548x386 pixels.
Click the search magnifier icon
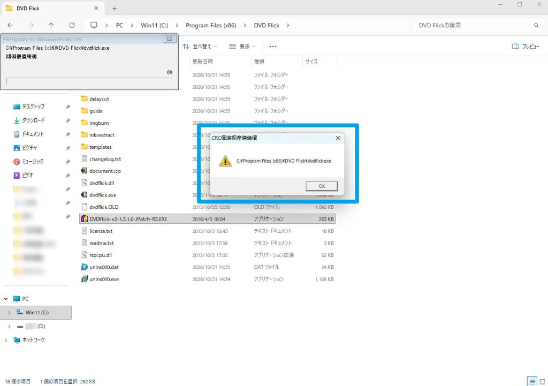coord(536,25)
